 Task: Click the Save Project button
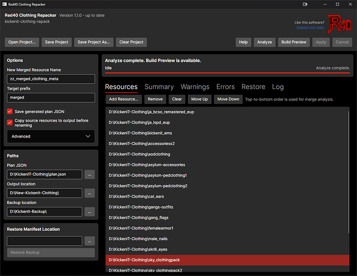[56, 43]
